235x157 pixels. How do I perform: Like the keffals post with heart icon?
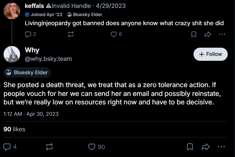tap(114, 34)
